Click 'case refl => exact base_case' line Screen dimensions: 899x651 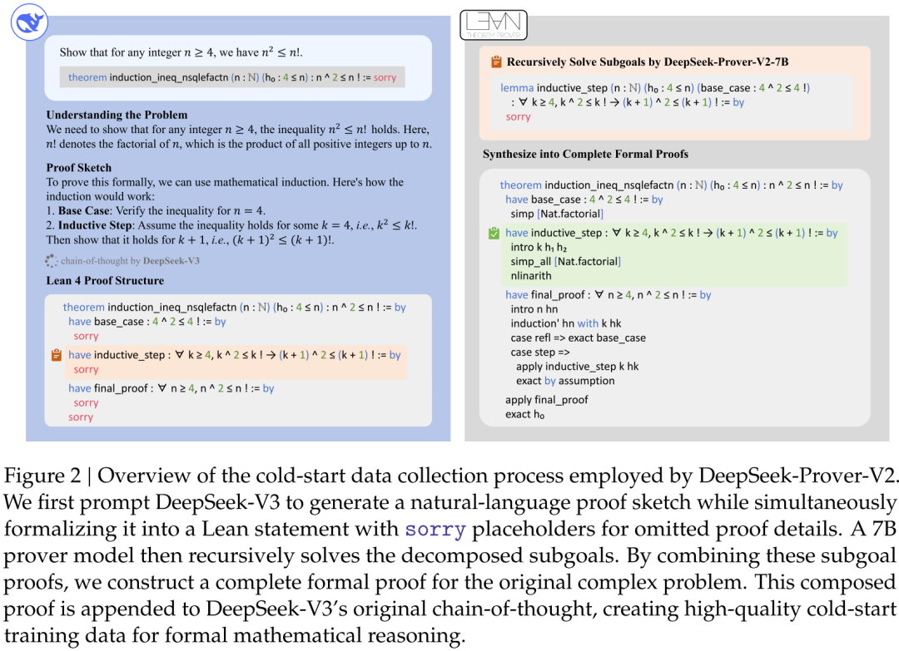click(x=578, y=338)
